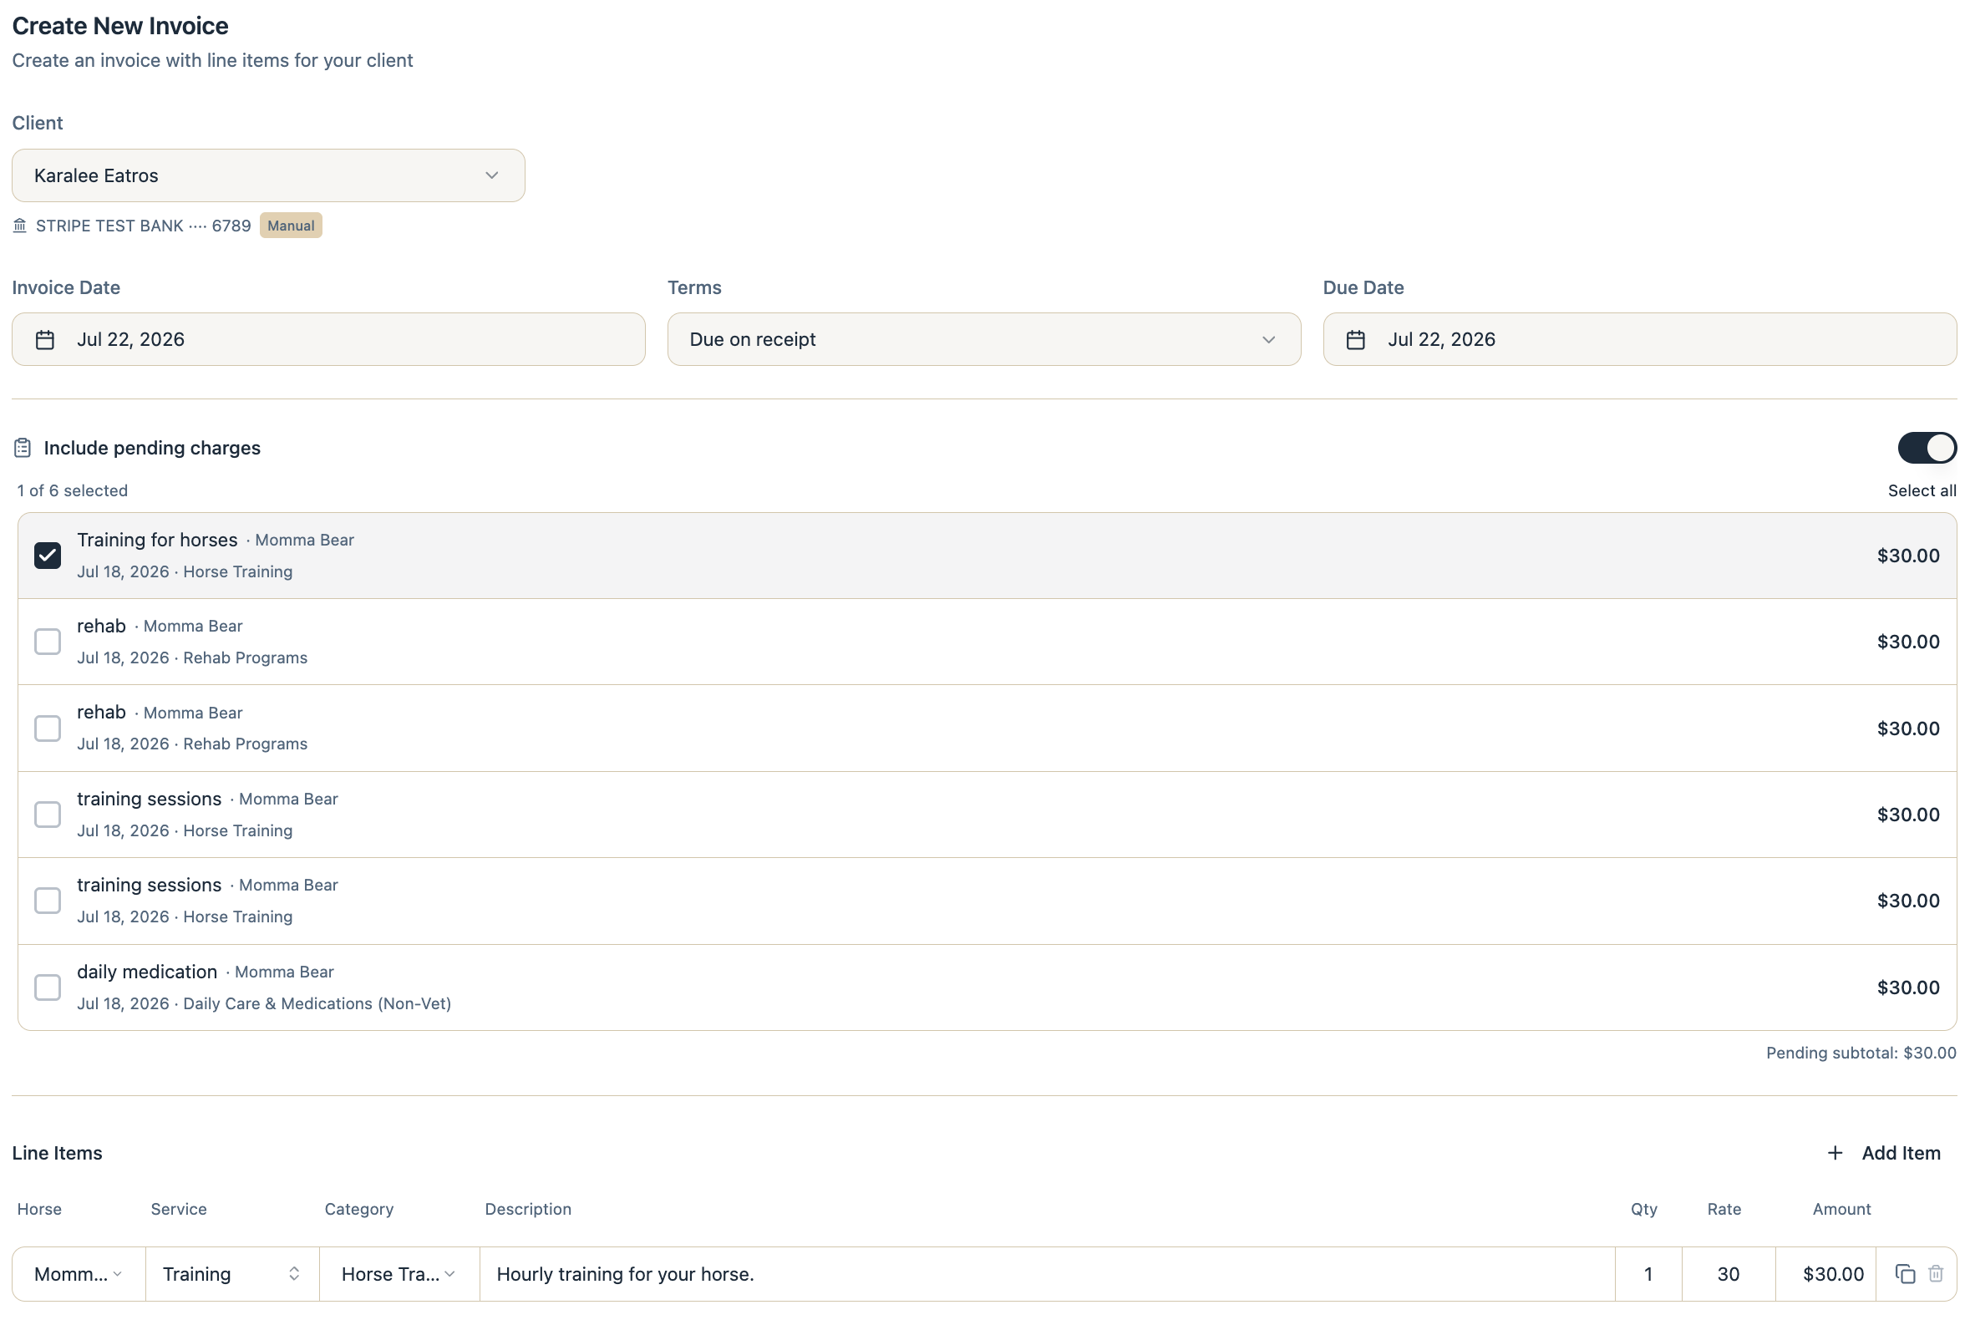Uncheck the Training for horses charge
This screenshot has width=1970, height=1320.
(x=48, y=556)
